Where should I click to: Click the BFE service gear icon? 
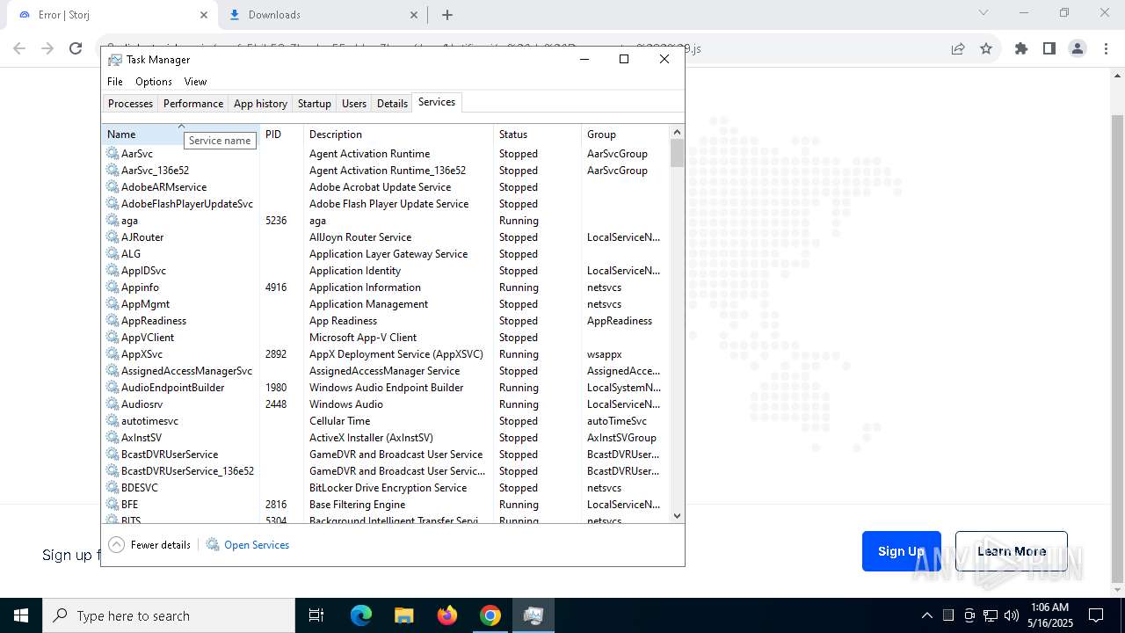(112, 505)
